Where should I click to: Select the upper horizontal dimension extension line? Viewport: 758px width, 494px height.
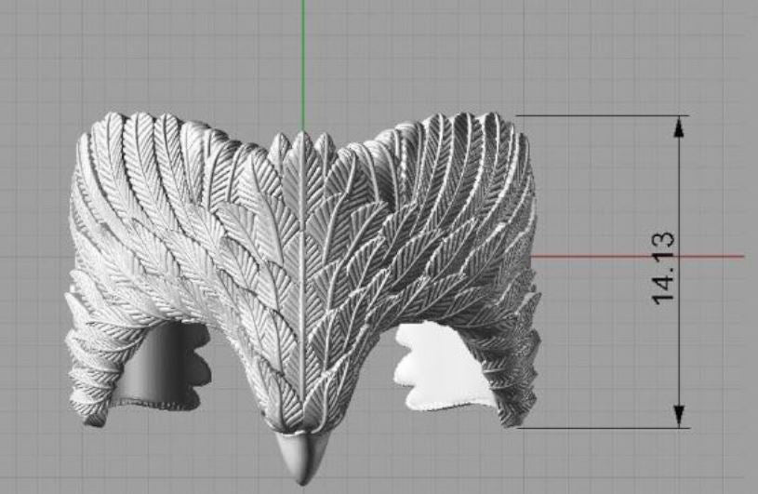coord(605,115)
